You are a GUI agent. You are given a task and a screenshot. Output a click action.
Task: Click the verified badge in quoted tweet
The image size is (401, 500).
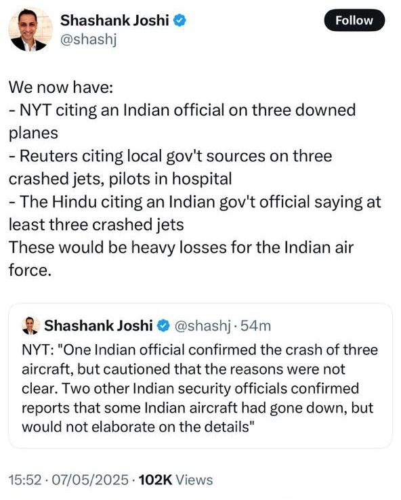(163, 326)
